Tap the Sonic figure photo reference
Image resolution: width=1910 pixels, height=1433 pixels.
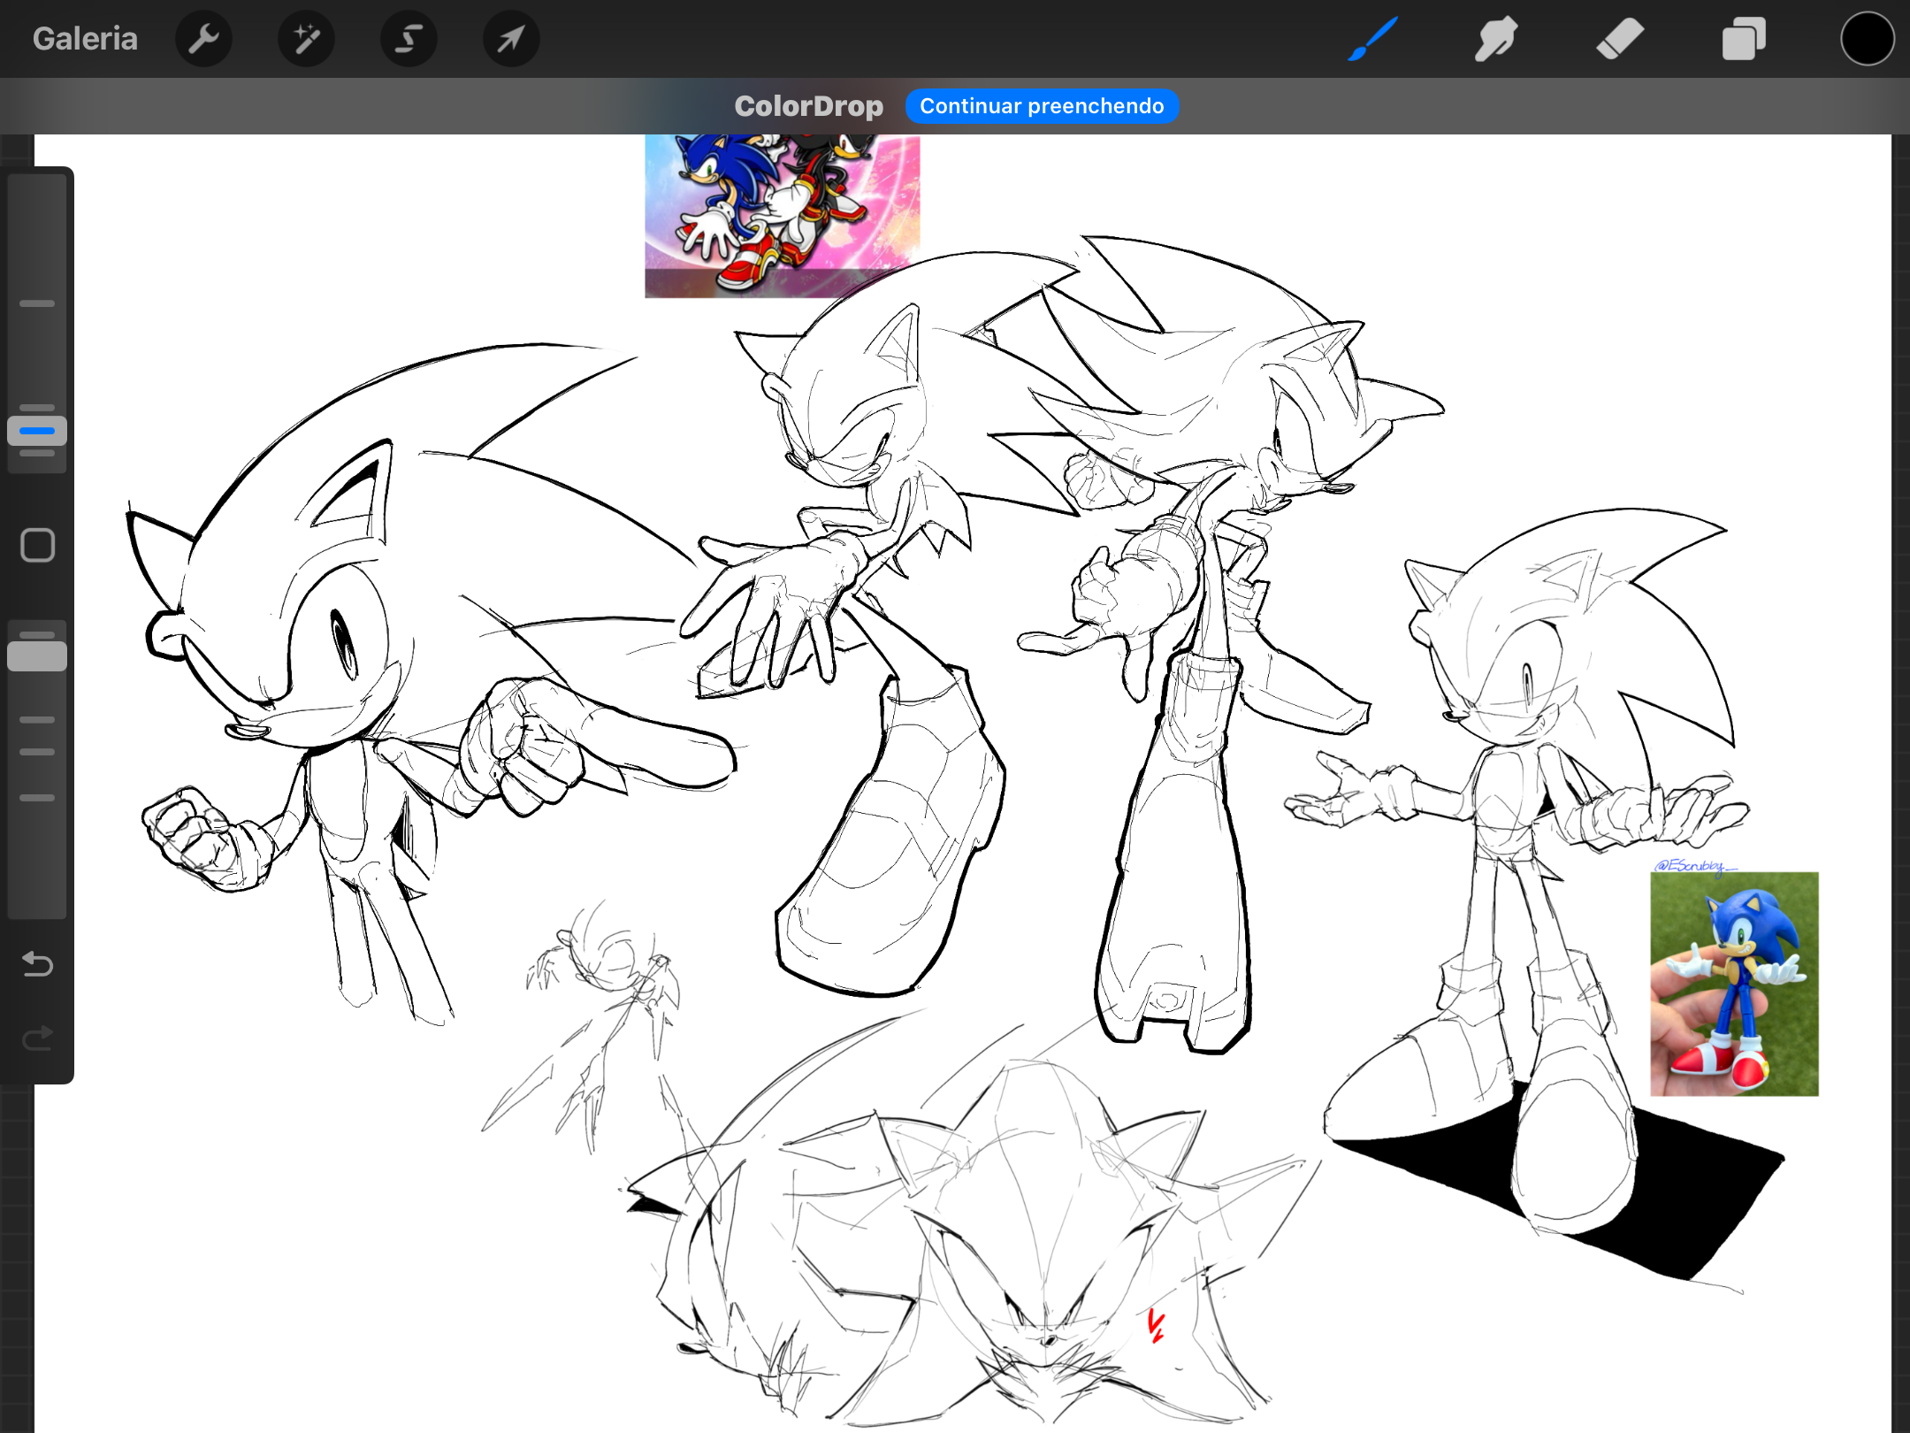1734,984
